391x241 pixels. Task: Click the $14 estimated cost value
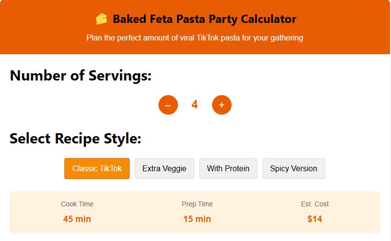[x=315, y=219]
